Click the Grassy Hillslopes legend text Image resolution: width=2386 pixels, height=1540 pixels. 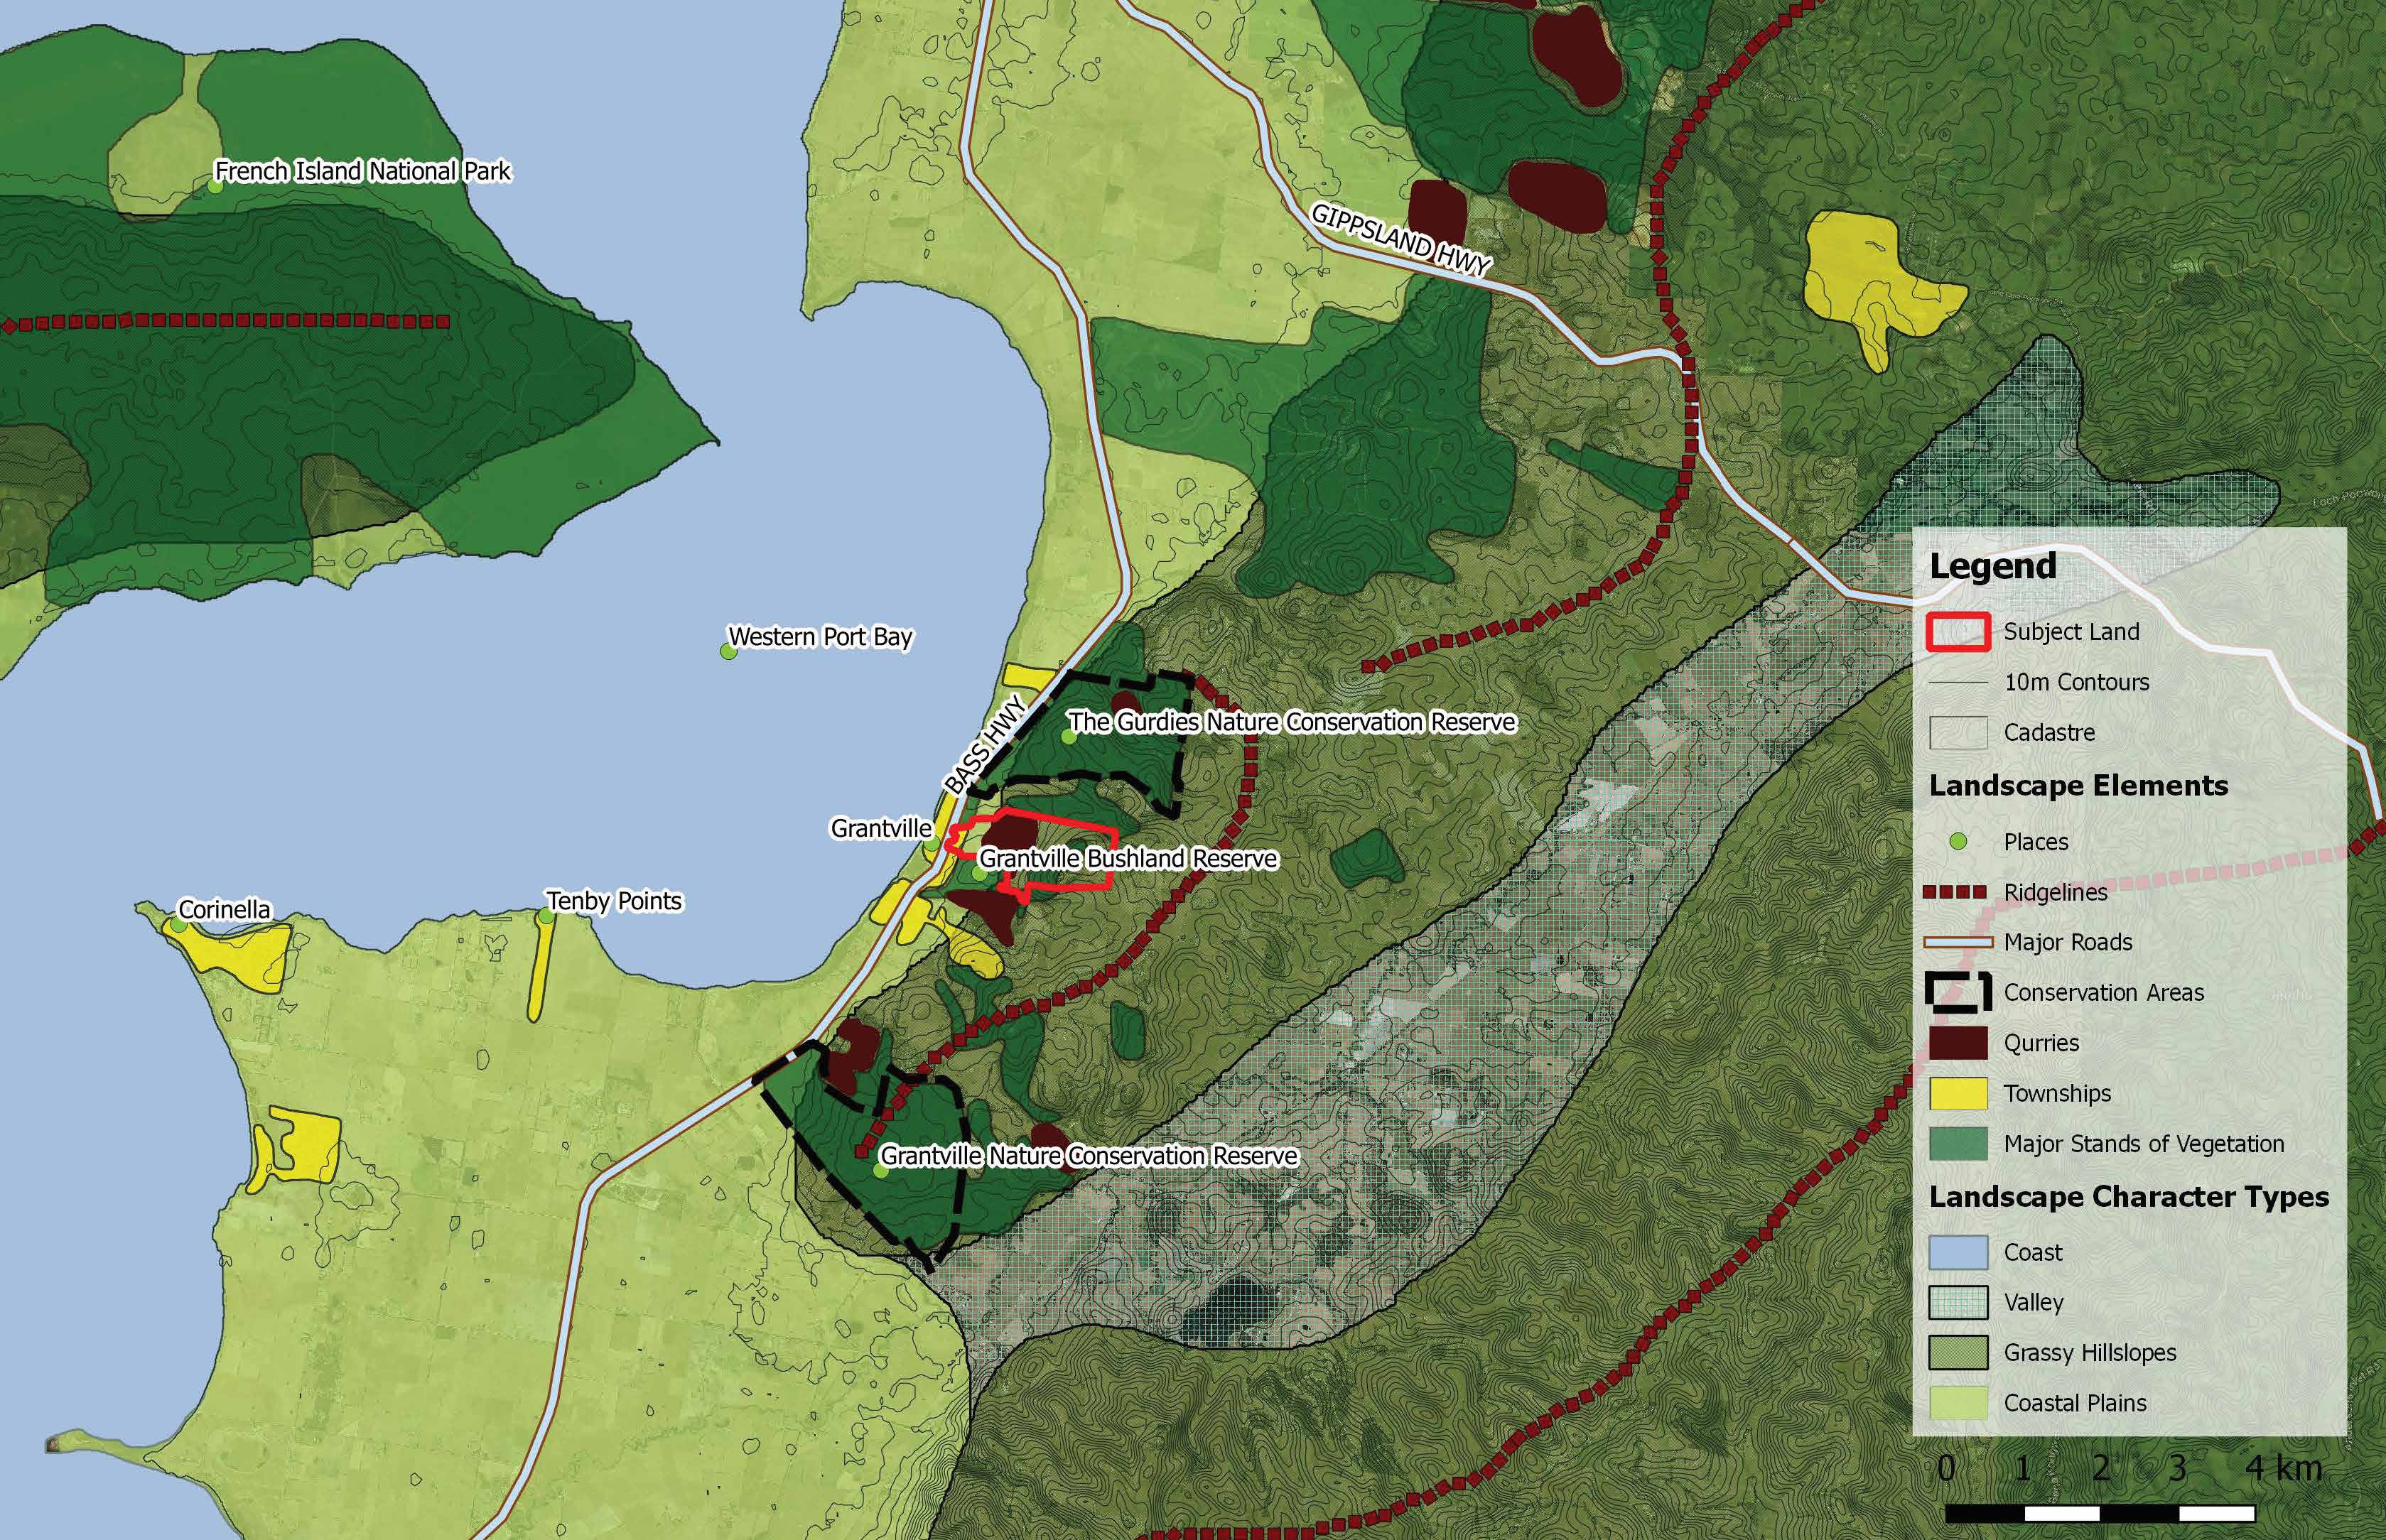(x=2089, y=1352)
